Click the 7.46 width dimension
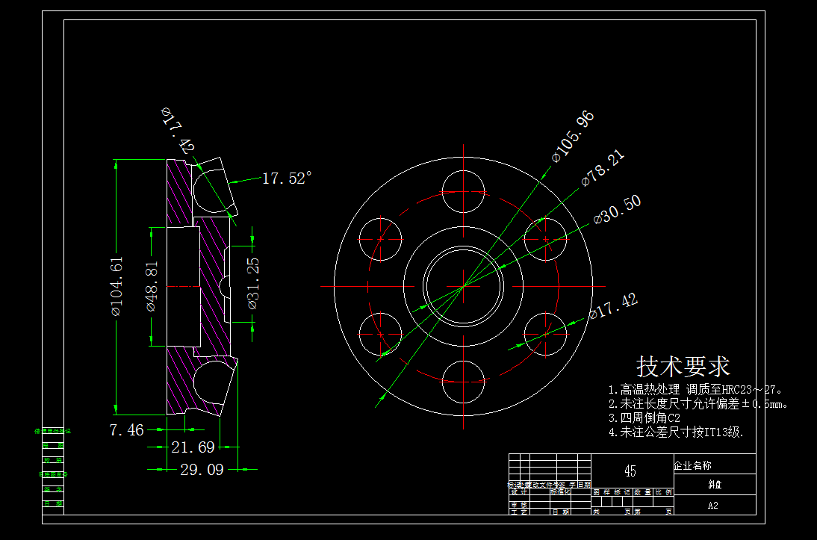Image resolution: width=817 pixels, height=540 pixels. [x=127, y=430]
